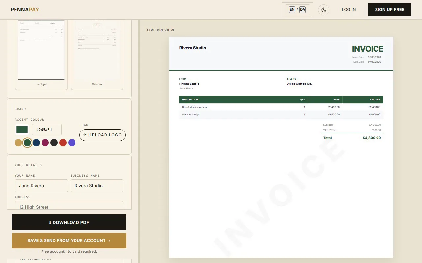Pick the purple accent swatch
This screenshot has height=263, width=422.
point(72,143)
